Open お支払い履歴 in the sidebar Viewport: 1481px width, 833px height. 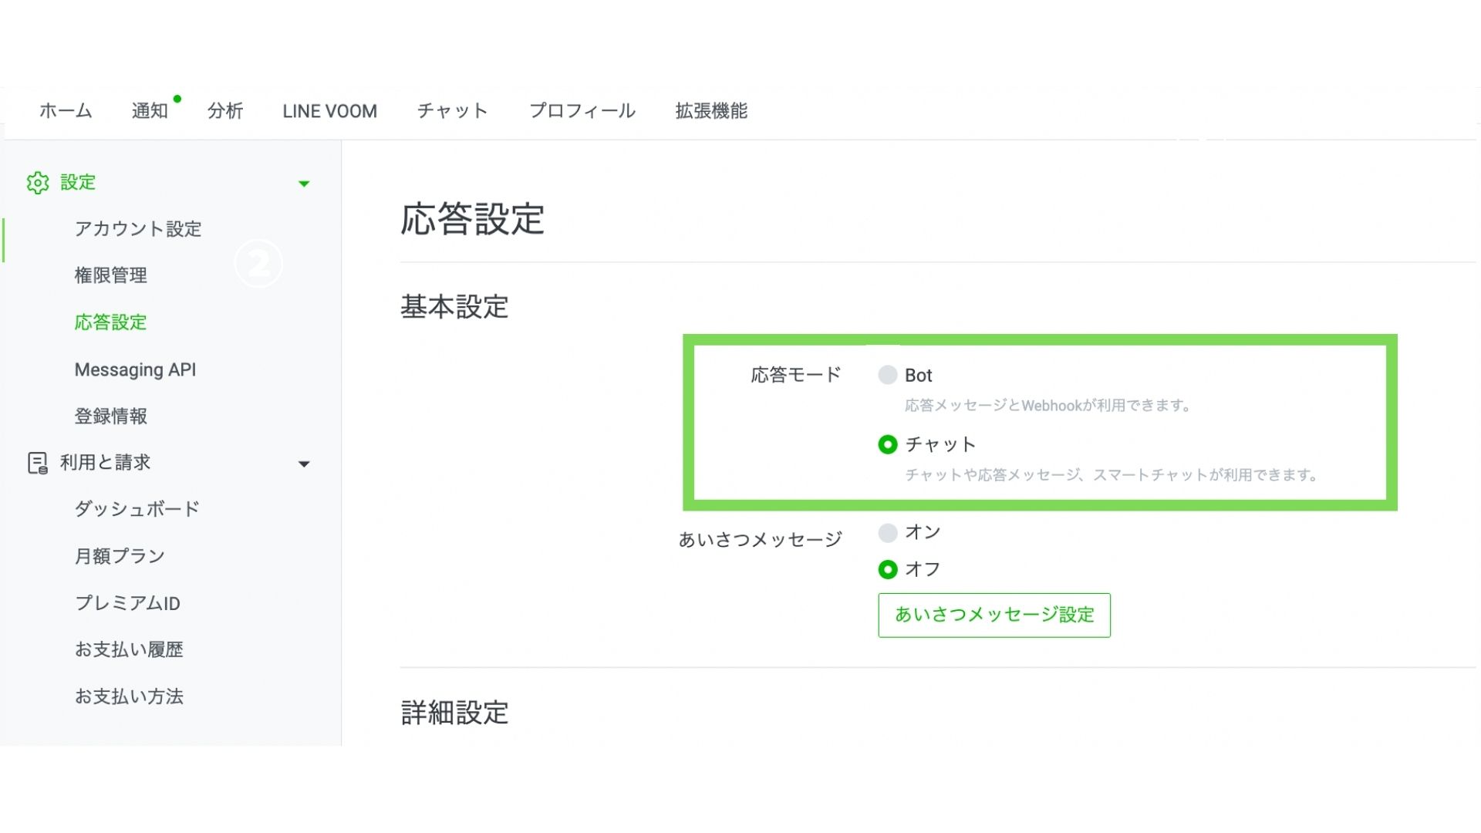tap(129, 650)
